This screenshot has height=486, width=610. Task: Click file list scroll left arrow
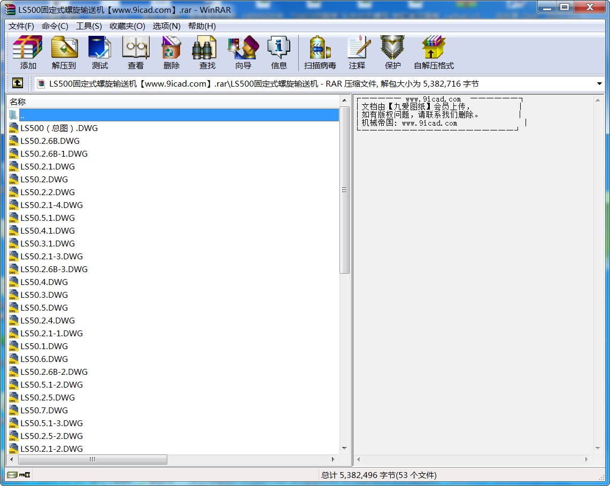12,460
